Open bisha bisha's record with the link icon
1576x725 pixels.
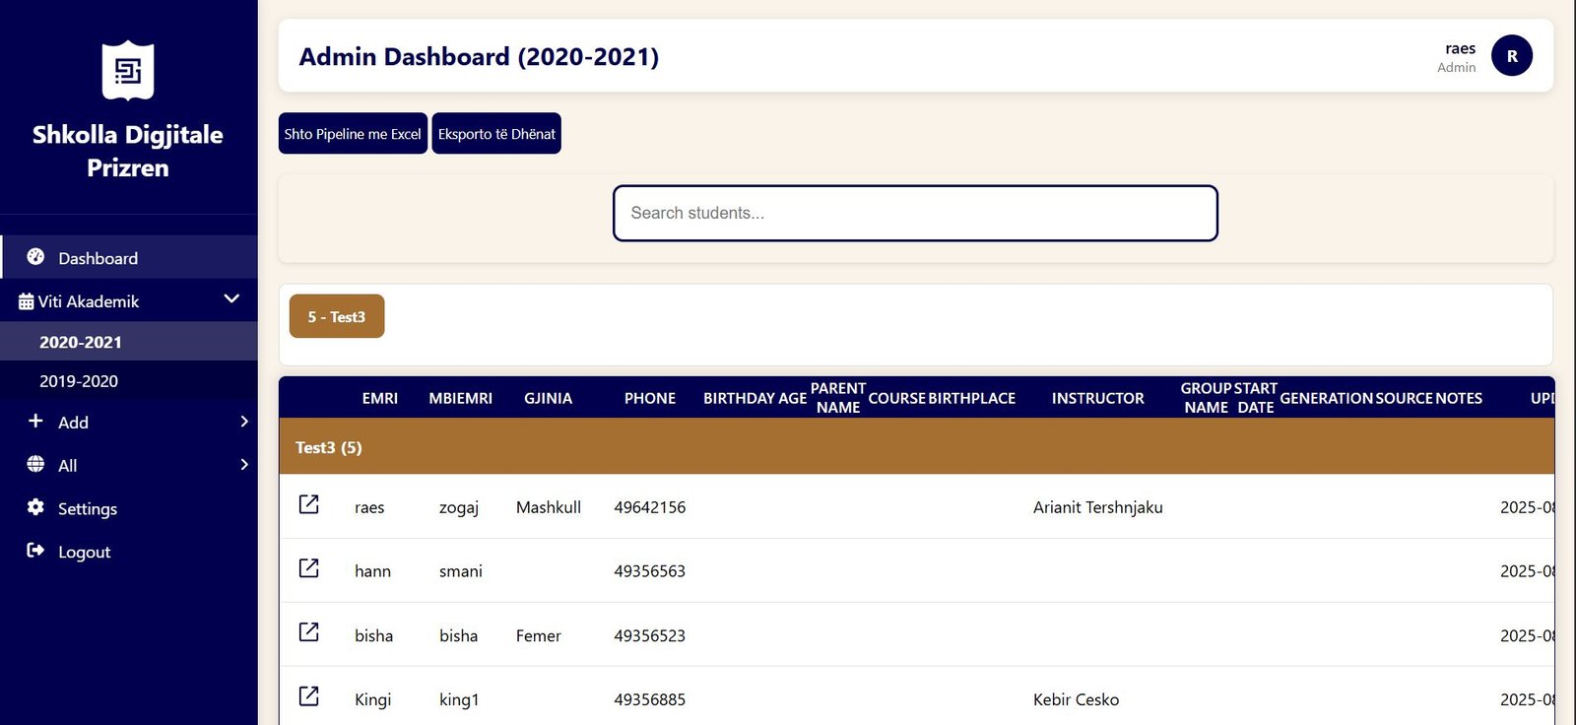308,632
